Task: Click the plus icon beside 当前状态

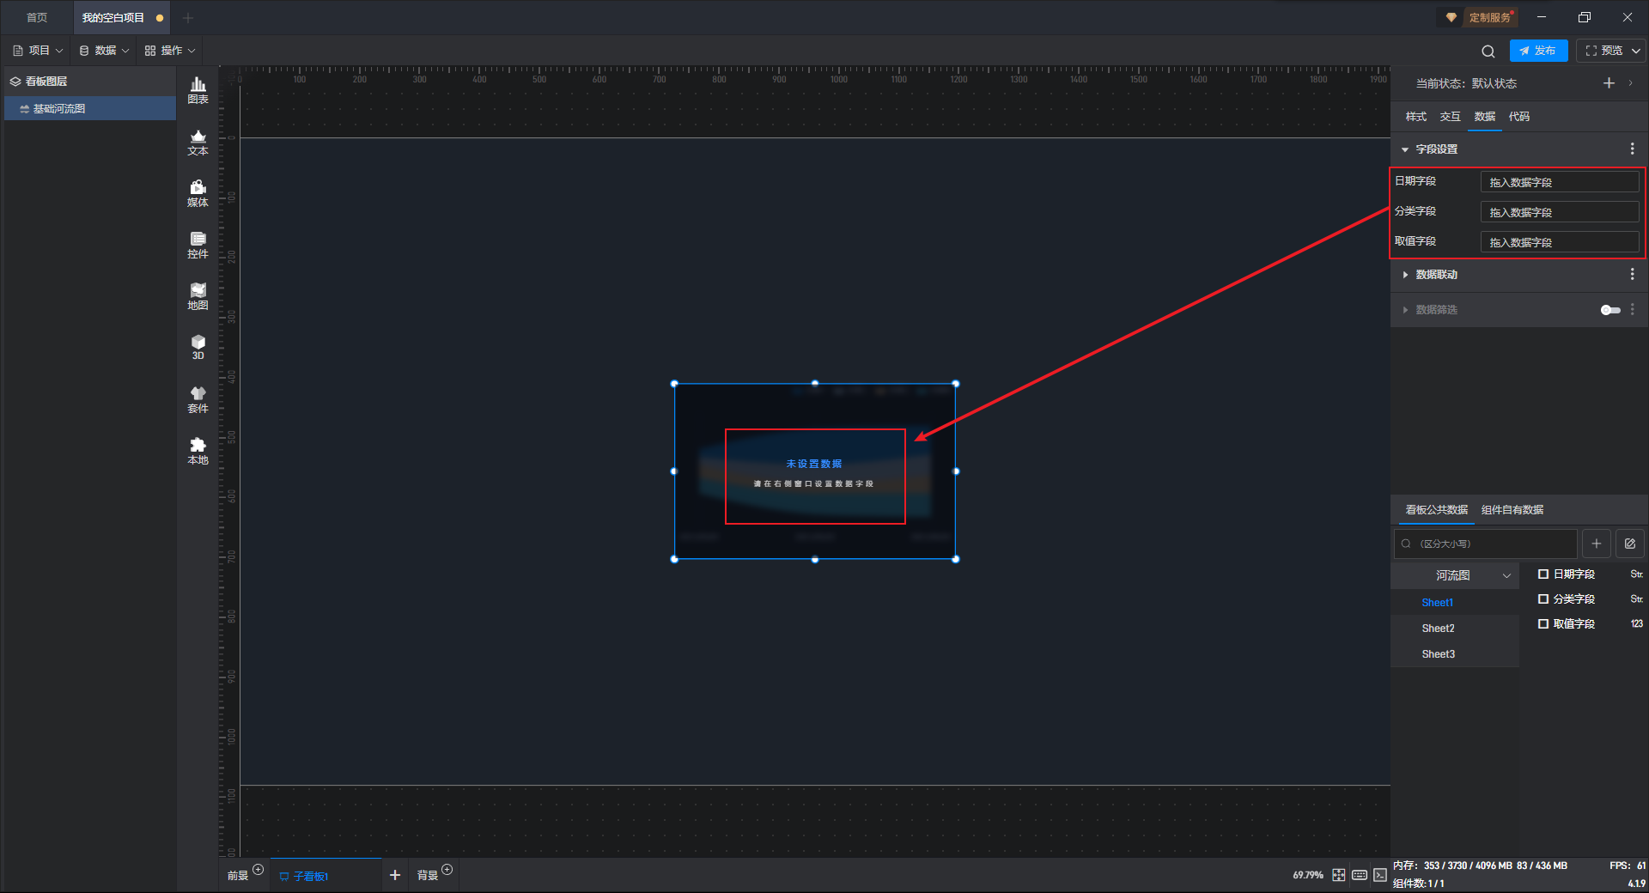Action: (x=1609, y=83)
